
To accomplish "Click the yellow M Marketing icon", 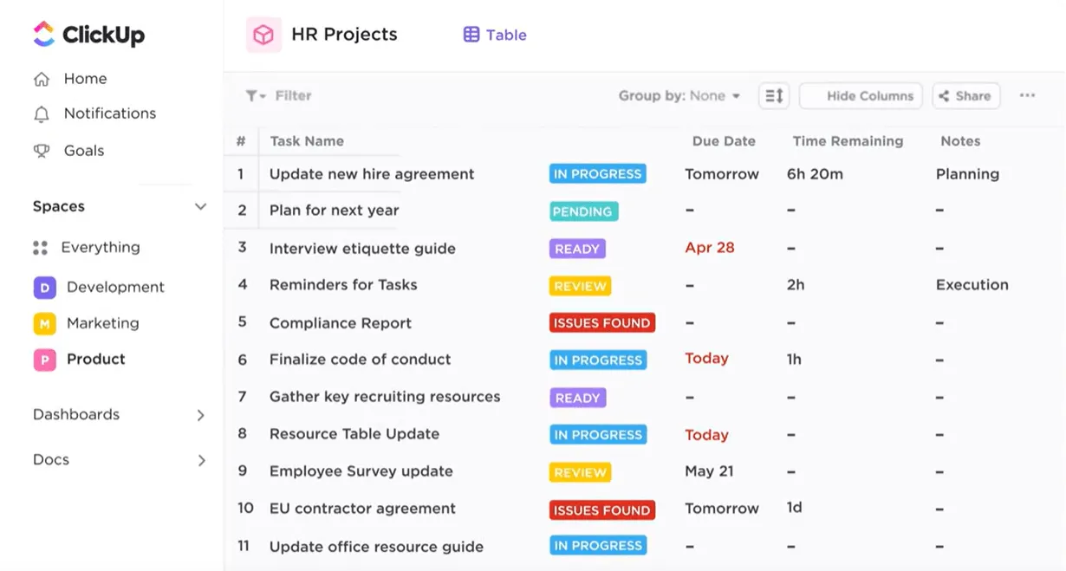I will pyautogui.click(x=44, y=324).
